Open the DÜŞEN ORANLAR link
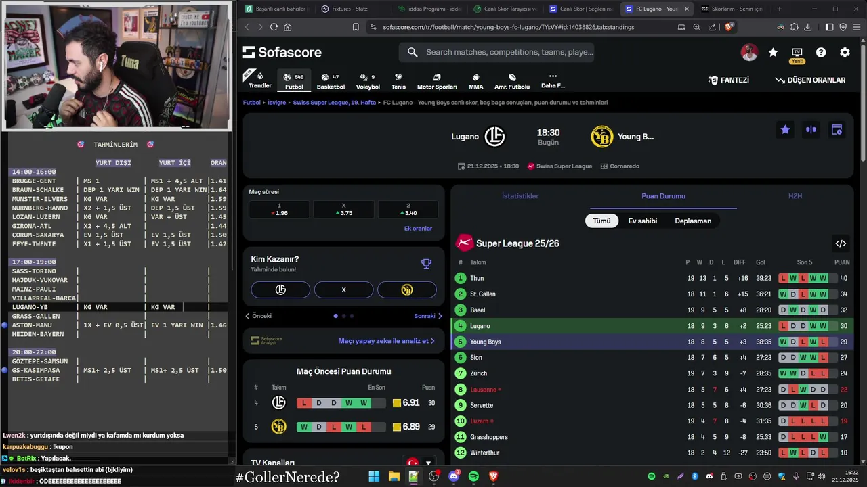The width and height of the screenshot is (867, 487). tap(810, 80)
